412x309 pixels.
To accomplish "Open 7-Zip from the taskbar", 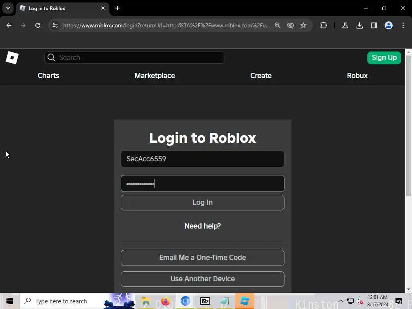I will click(x=205, y=301).
